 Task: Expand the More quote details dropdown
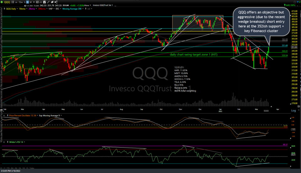pos(87,5)
